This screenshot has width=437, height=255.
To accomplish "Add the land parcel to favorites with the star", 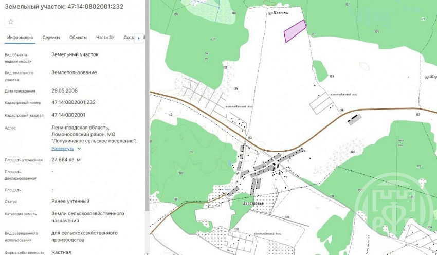I will pyautogui.click(x=11, y=22).
